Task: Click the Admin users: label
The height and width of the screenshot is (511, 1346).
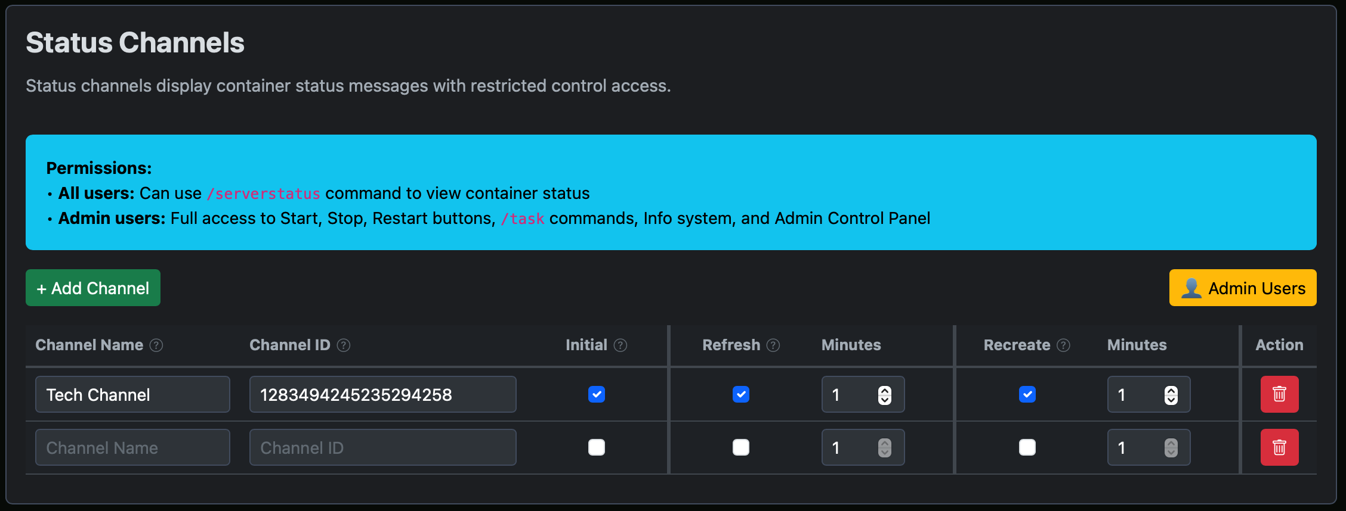Action: click(112, 219)
